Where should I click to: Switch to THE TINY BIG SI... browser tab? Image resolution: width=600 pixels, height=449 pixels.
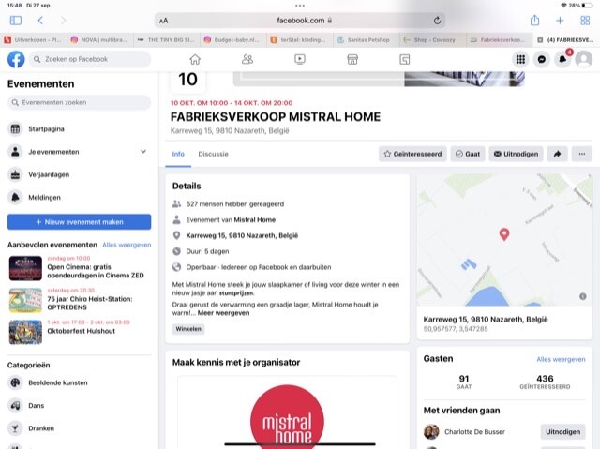(167, 39)
